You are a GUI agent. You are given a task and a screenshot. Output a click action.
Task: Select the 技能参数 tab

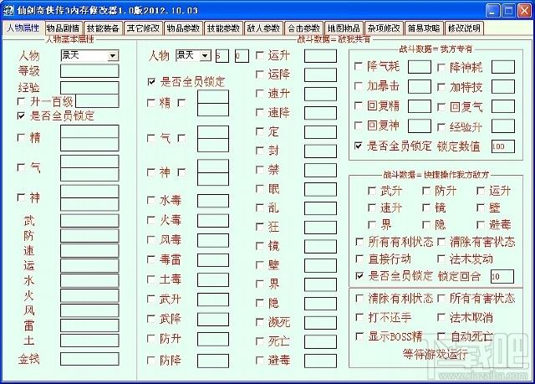[x=223, y=28]
